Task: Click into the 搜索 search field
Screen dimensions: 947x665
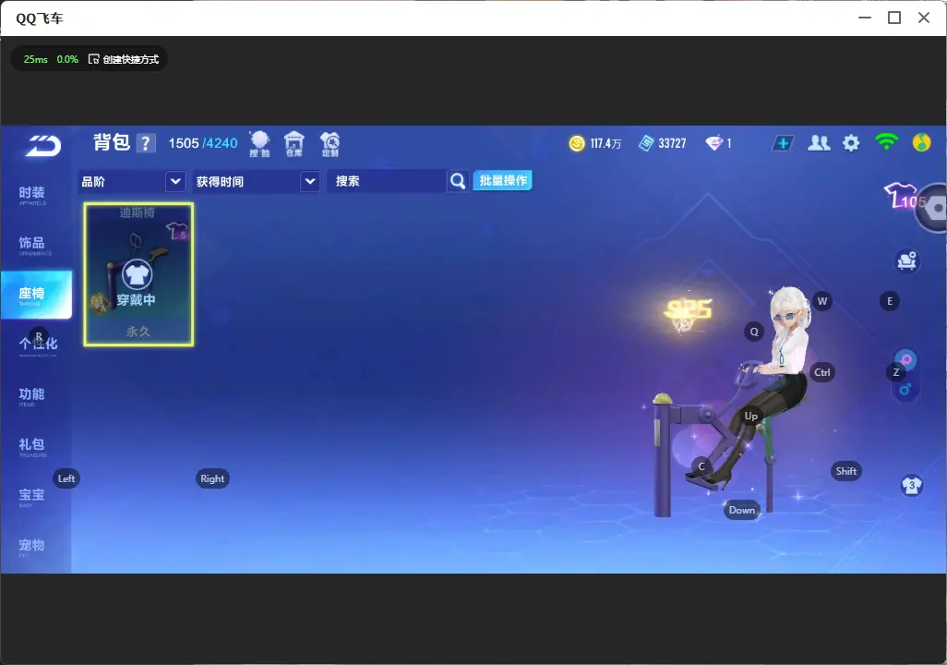Action: [x=387, y=181]
